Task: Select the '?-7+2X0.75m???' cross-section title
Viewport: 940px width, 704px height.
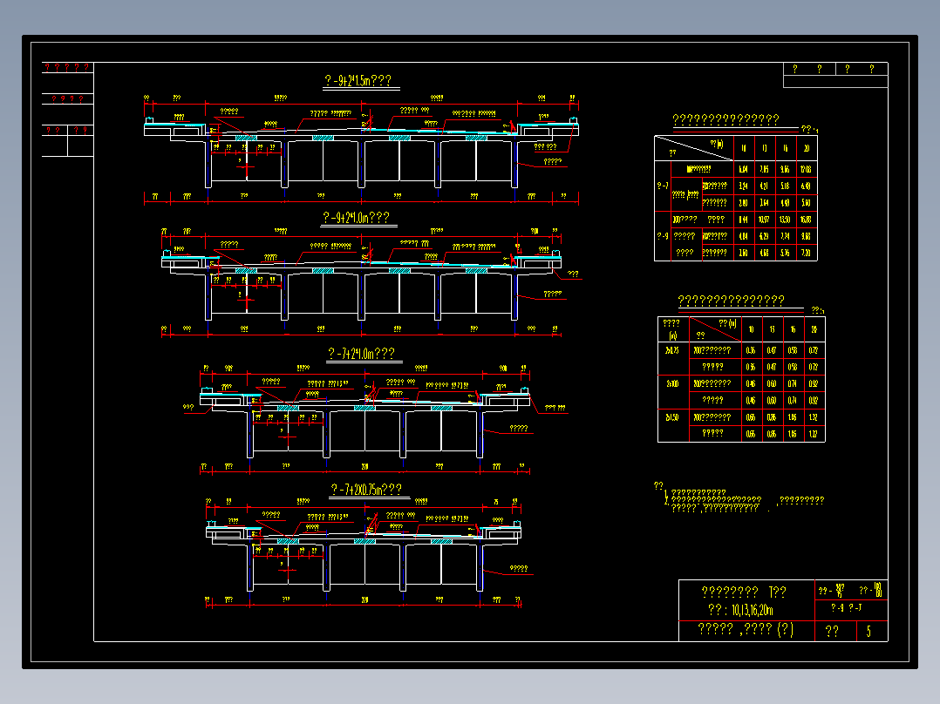Action: [365, 490]
